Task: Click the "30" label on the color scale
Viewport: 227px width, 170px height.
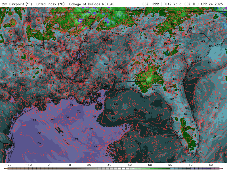Action: click(x=110, y=165)
